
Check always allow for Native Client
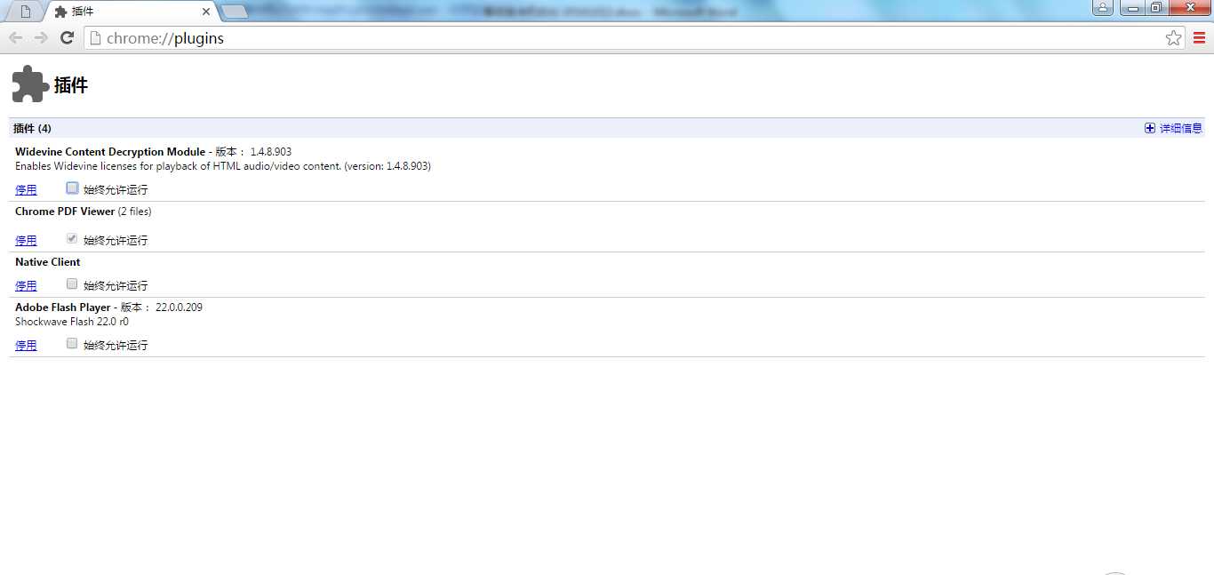(72, 284)
